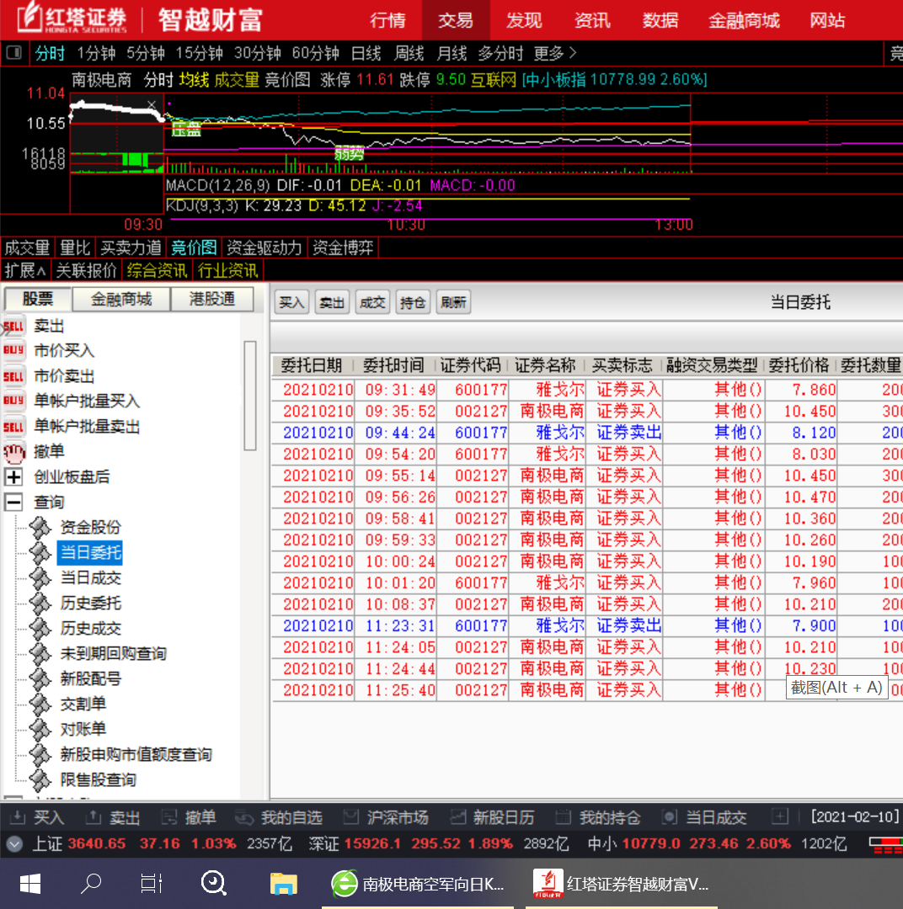Click the left tree panel scrollbar
Image resolution: width=903 pixels, height=909 pixels.
[x=249, y=396]
